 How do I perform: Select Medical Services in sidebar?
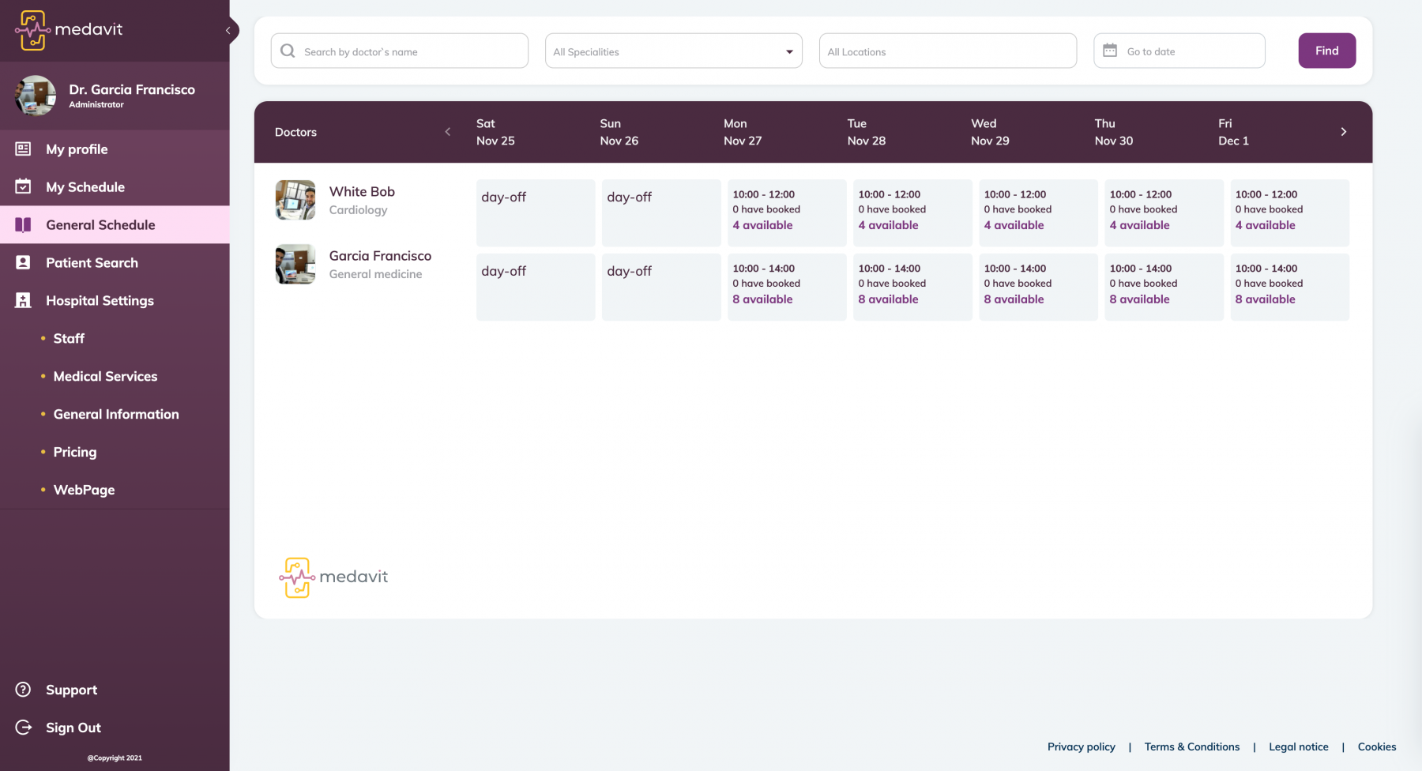click(x=105, y=377)
